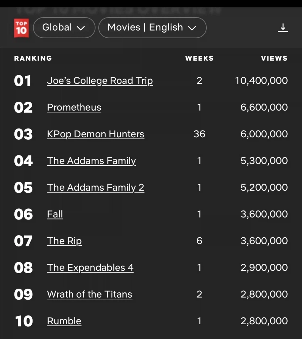Click the Netflix Top 10 logo icon
Image resolution: width=302 pixels, height=339 pixels.
point(21,28)
